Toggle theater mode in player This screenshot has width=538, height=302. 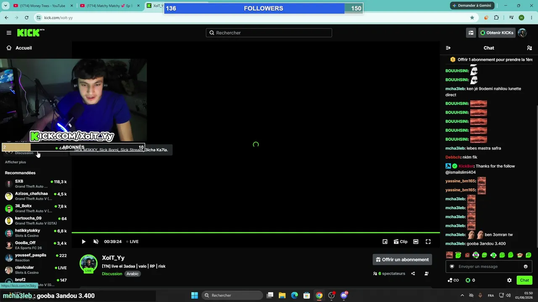click(416, 242)
